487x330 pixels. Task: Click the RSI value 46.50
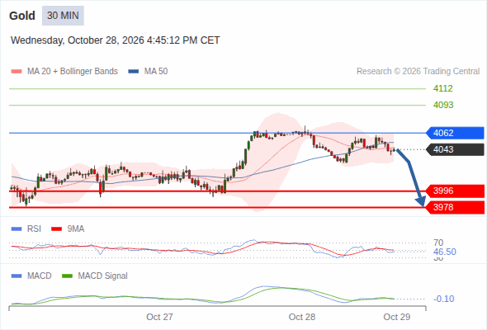(x=445, y=252)
